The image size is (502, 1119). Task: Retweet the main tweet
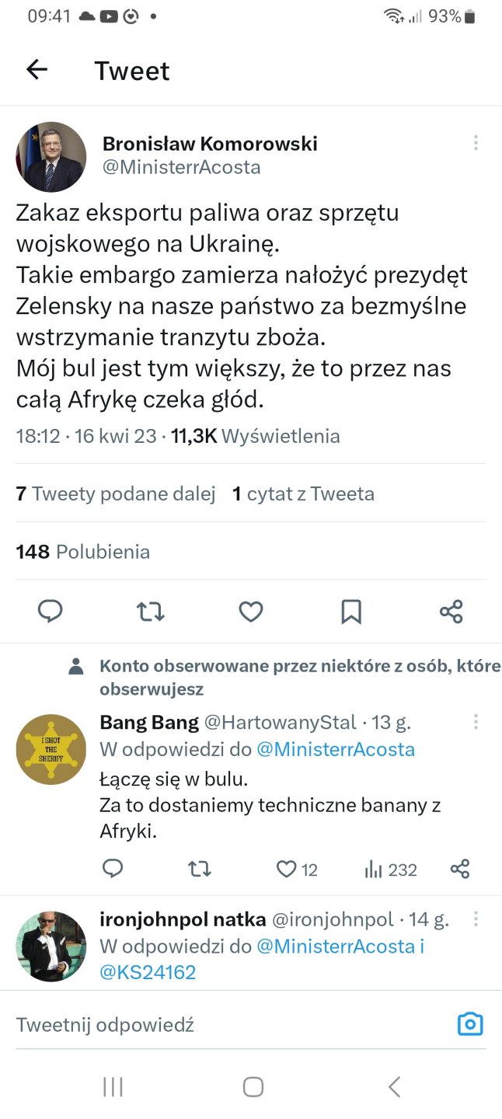pos(151,612)
